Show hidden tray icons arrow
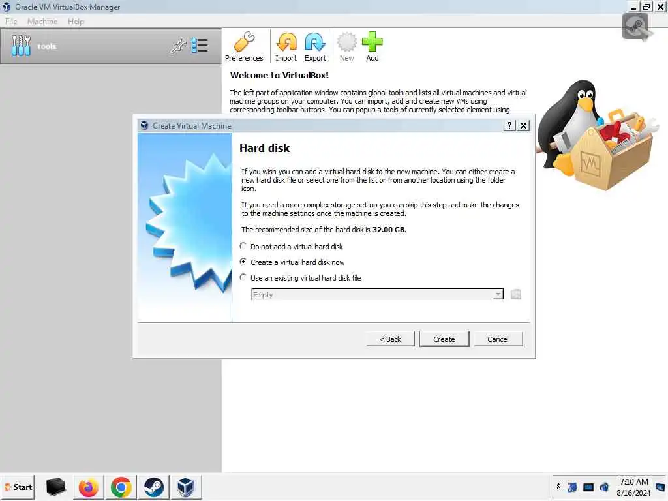The image size is (668, 501). coord(558,487)
